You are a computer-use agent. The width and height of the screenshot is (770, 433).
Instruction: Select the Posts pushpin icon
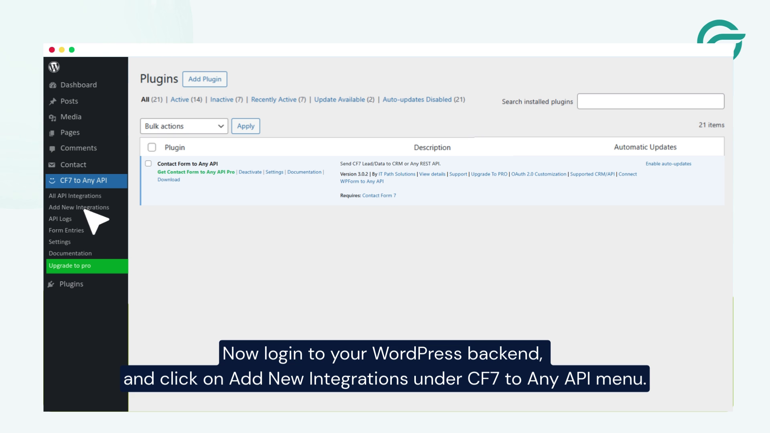53,101
